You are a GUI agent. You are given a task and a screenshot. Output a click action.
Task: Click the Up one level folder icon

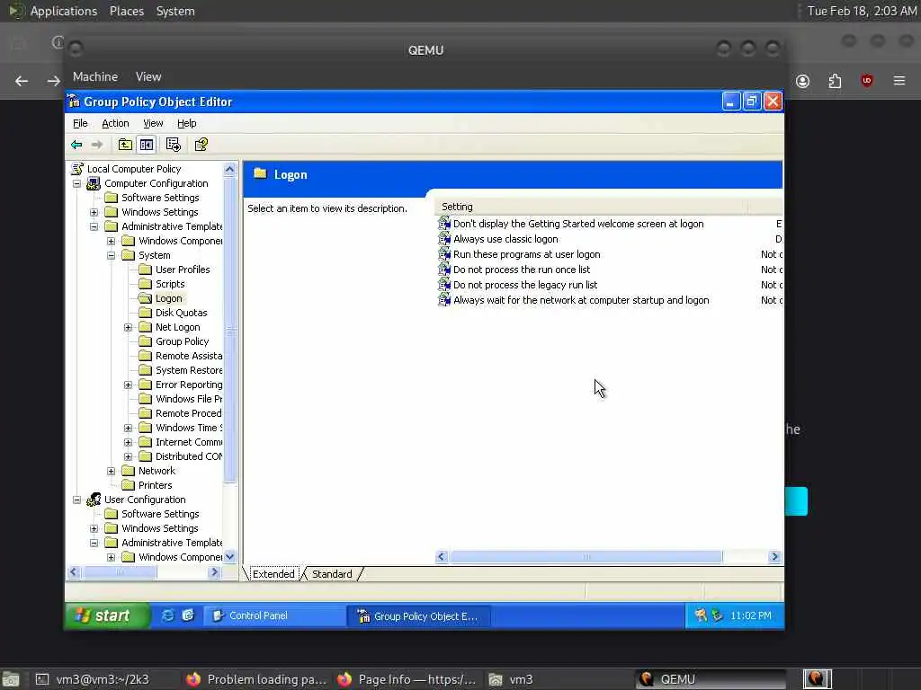tap(125, 145)
